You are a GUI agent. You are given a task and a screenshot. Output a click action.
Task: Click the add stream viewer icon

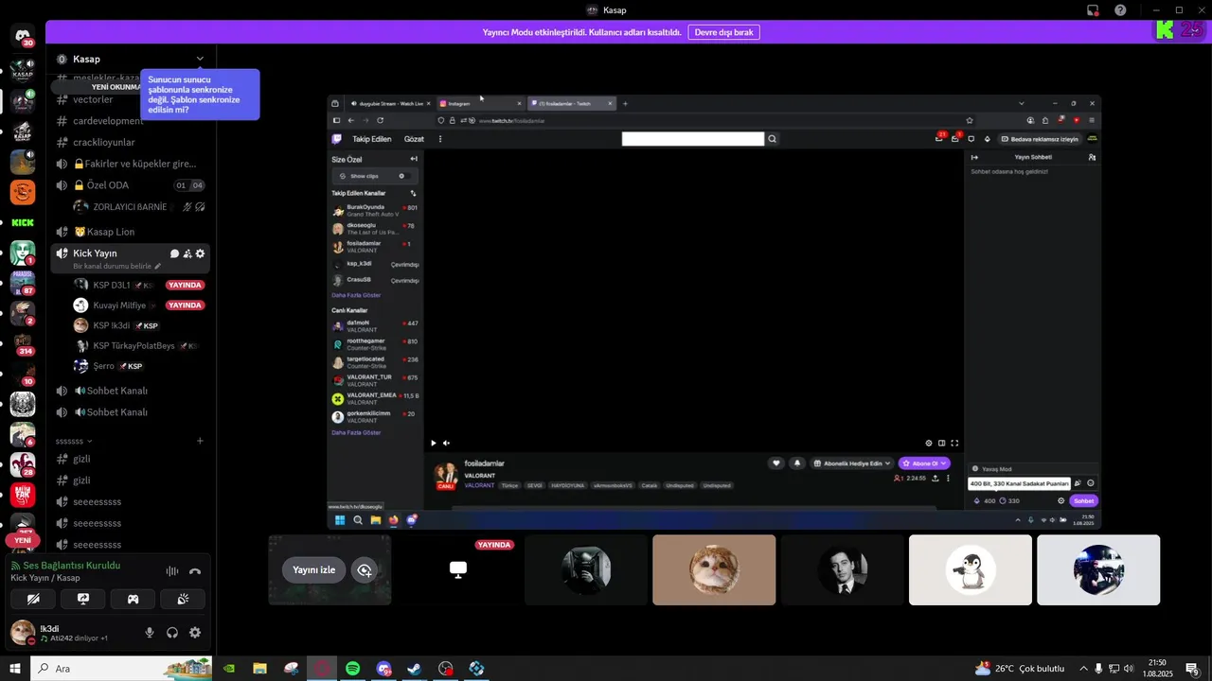[x=365, y=569]
